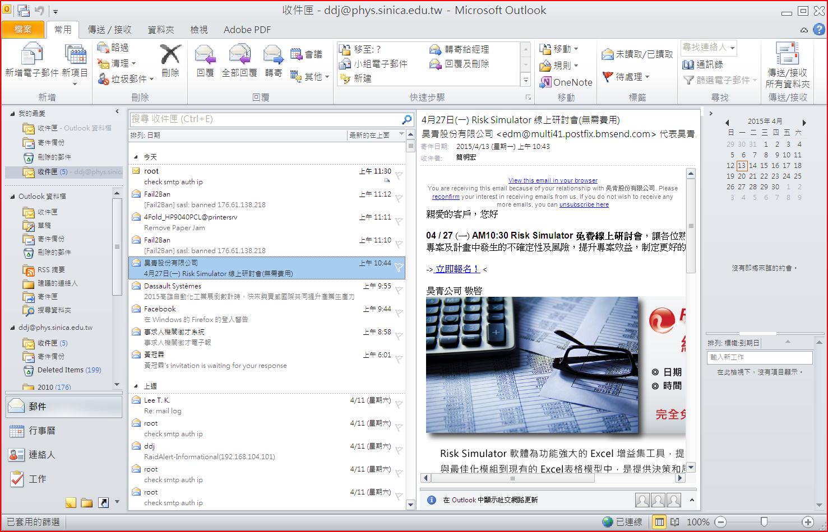Switch to 傳送 / 接收 ribbon tab
The height and width of the screenshot is (532, 828).
[110, 30]
